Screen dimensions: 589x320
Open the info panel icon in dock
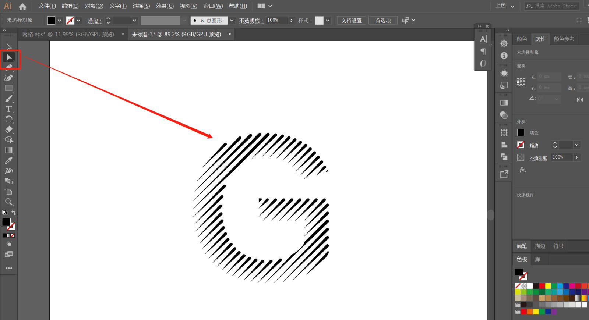coord(504,56)
